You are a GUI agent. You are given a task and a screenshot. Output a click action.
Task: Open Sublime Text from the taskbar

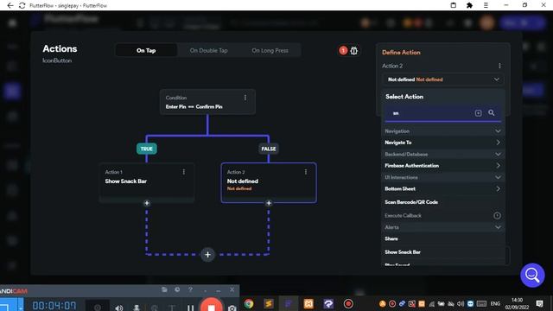click(x=269, y=303)
